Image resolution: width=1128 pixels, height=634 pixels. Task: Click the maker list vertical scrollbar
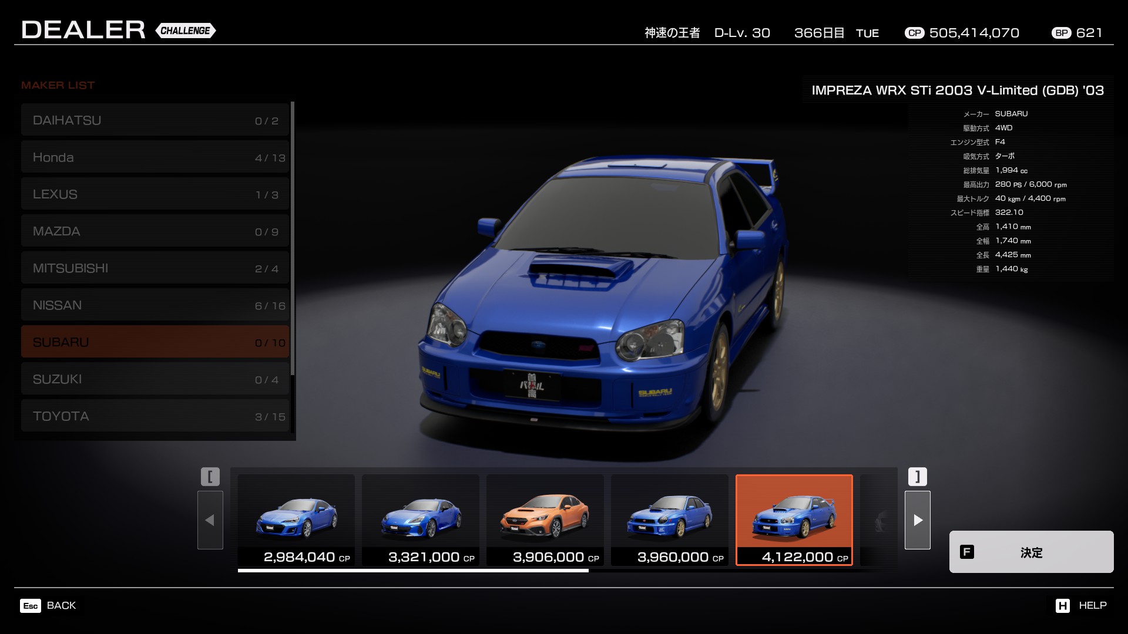(x=293, y=238)
